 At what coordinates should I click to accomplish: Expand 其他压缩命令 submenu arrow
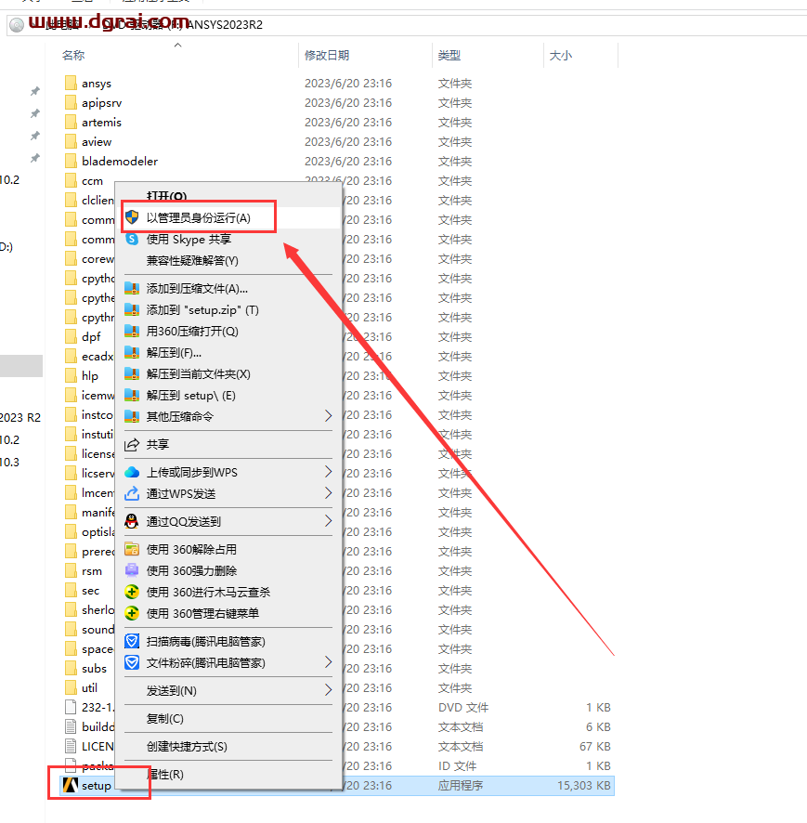tap(328, 416)
